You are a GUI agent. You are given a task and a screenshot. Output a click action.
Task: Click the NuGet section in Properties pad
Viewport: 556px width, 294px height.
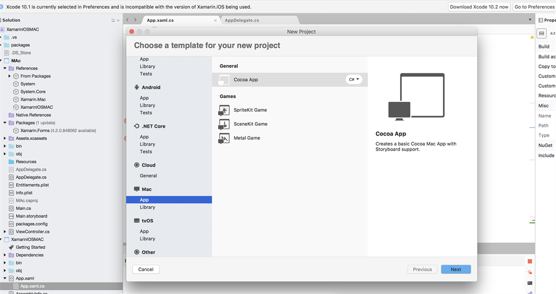[545, 145]
